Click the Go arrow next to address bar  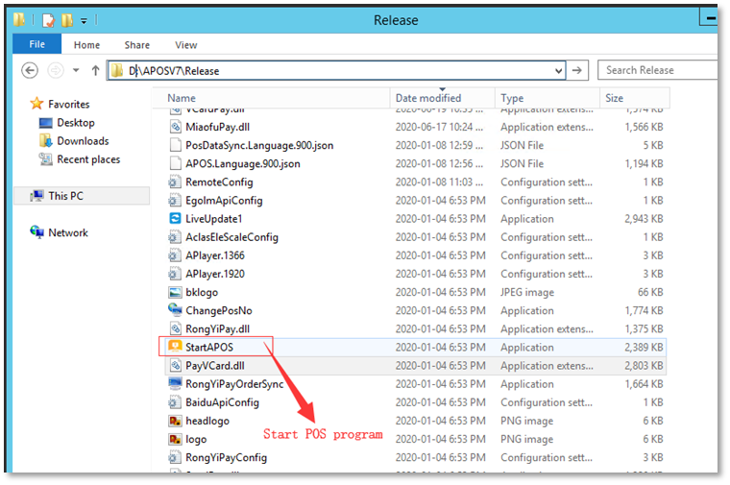tap(577, 70)
